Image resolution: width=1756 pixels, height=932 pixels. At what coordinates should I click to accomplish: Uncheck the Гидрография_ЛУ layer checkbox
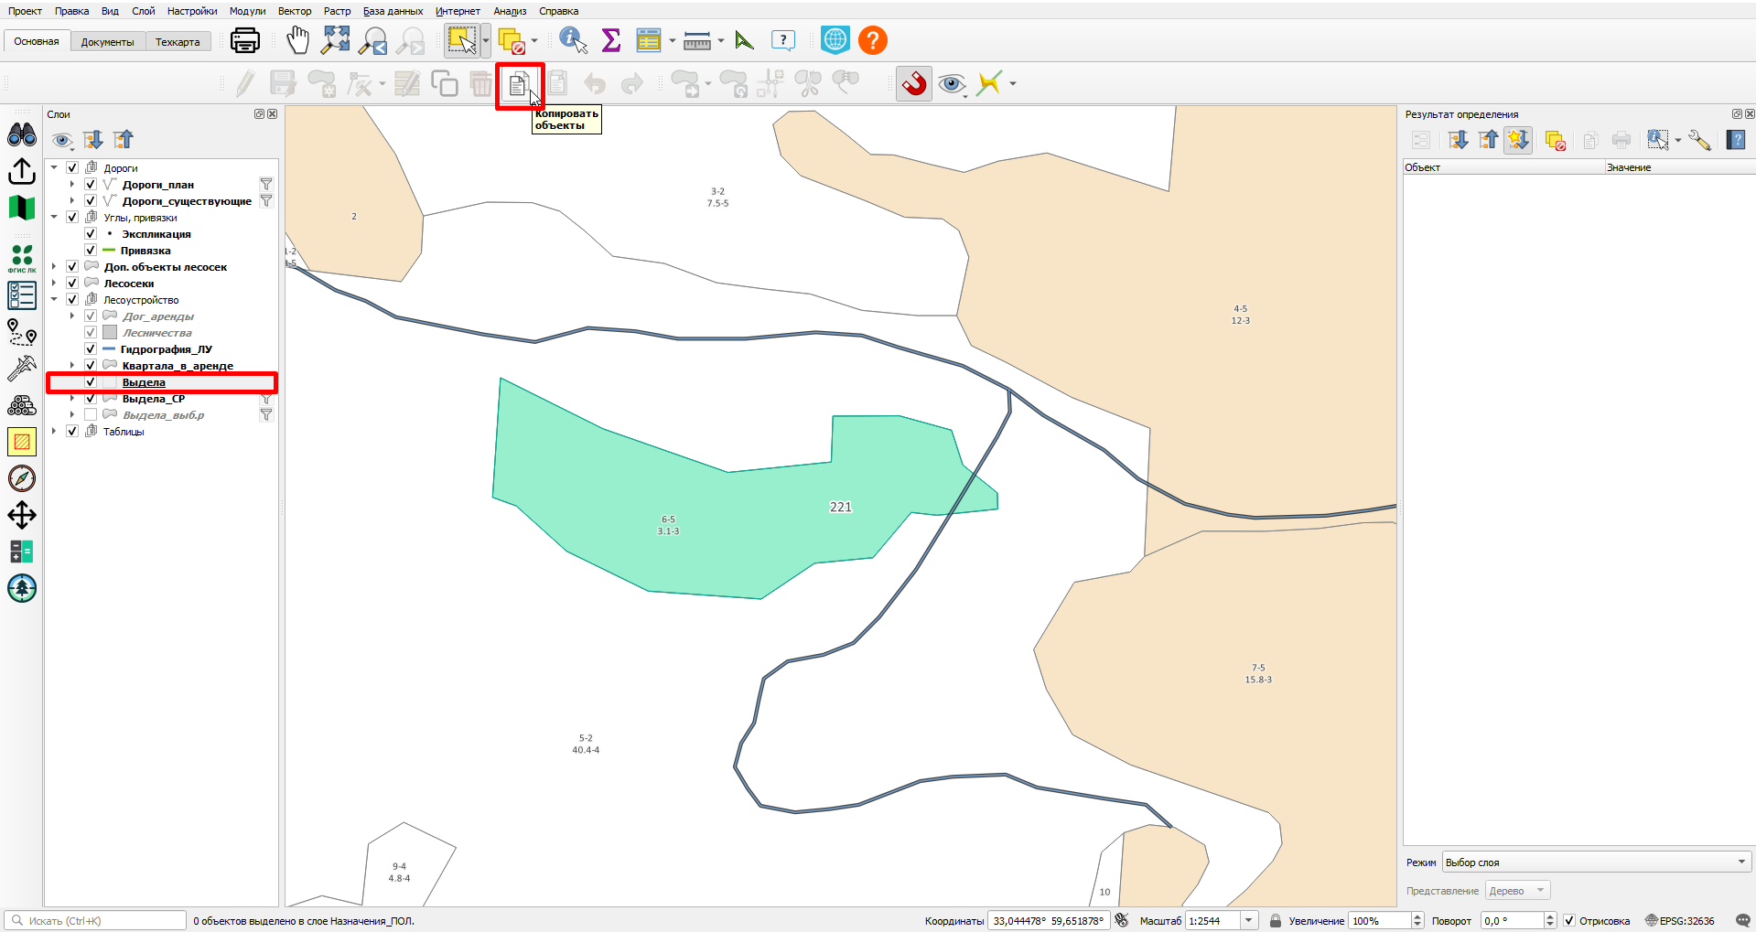[x=91, y=349]
